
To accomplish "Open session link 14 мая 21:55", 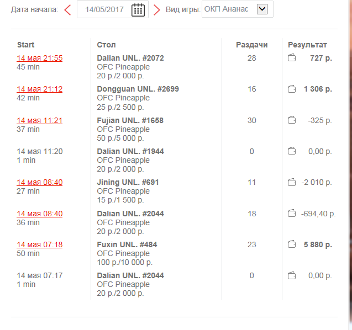I will (40, 58).
